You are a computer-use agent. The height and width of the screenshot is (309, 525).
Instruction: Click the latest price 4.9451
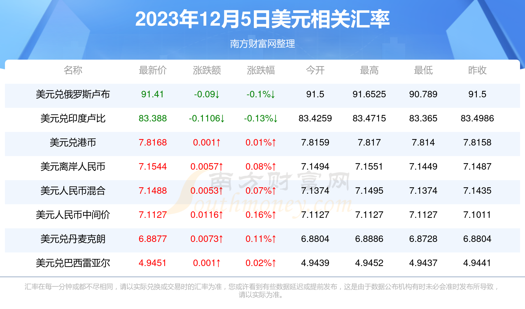point(153,263)
